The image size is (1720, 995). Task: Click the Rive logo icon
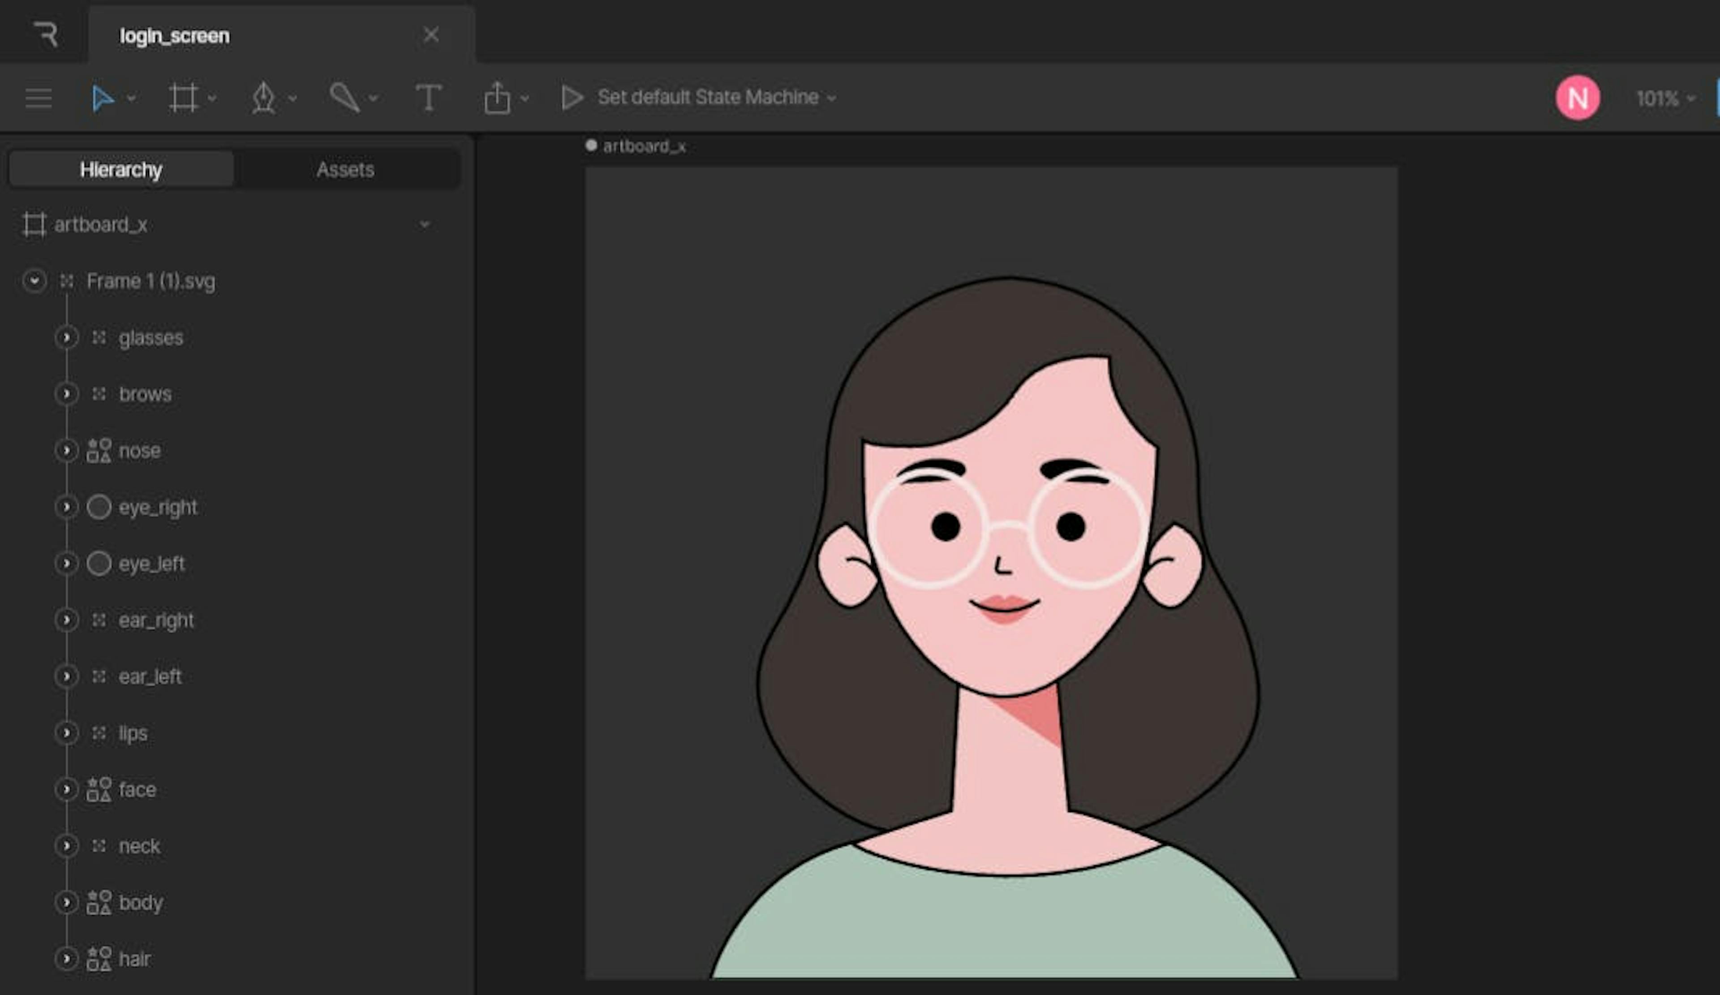(x=45, y=34)
